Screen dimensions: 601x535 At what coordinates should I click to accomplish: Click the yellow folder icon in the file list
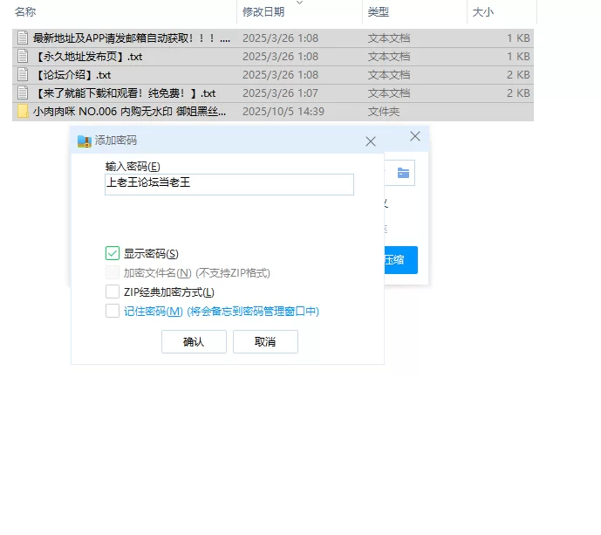[23, 112]
